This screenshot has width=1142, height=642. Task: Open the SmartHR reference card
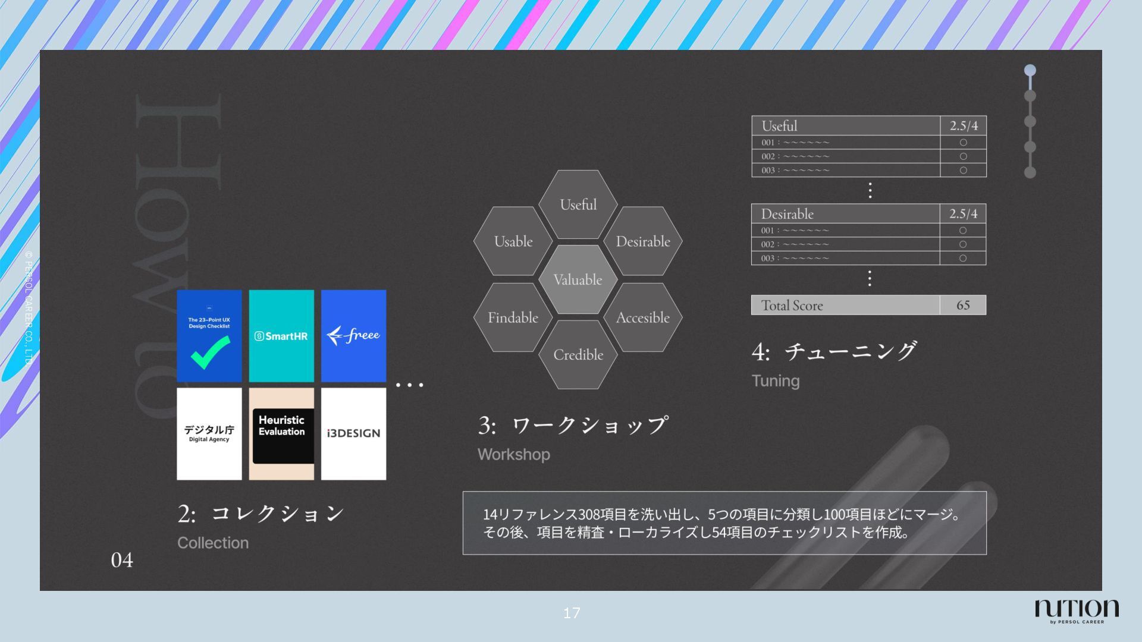click(x=281, y=336)
